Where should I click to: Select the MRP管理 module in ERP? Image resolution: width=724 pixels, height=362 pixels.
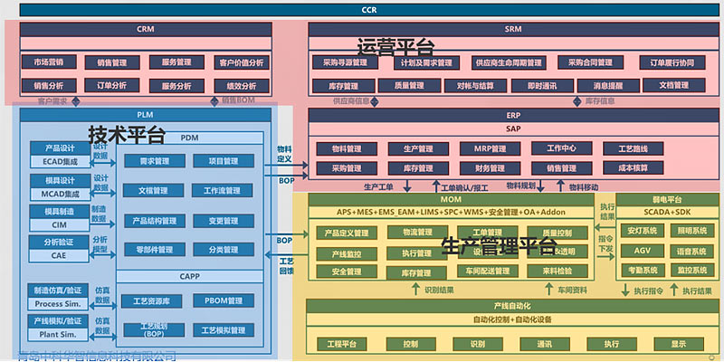pyautogui.click(x=484, y=148)
